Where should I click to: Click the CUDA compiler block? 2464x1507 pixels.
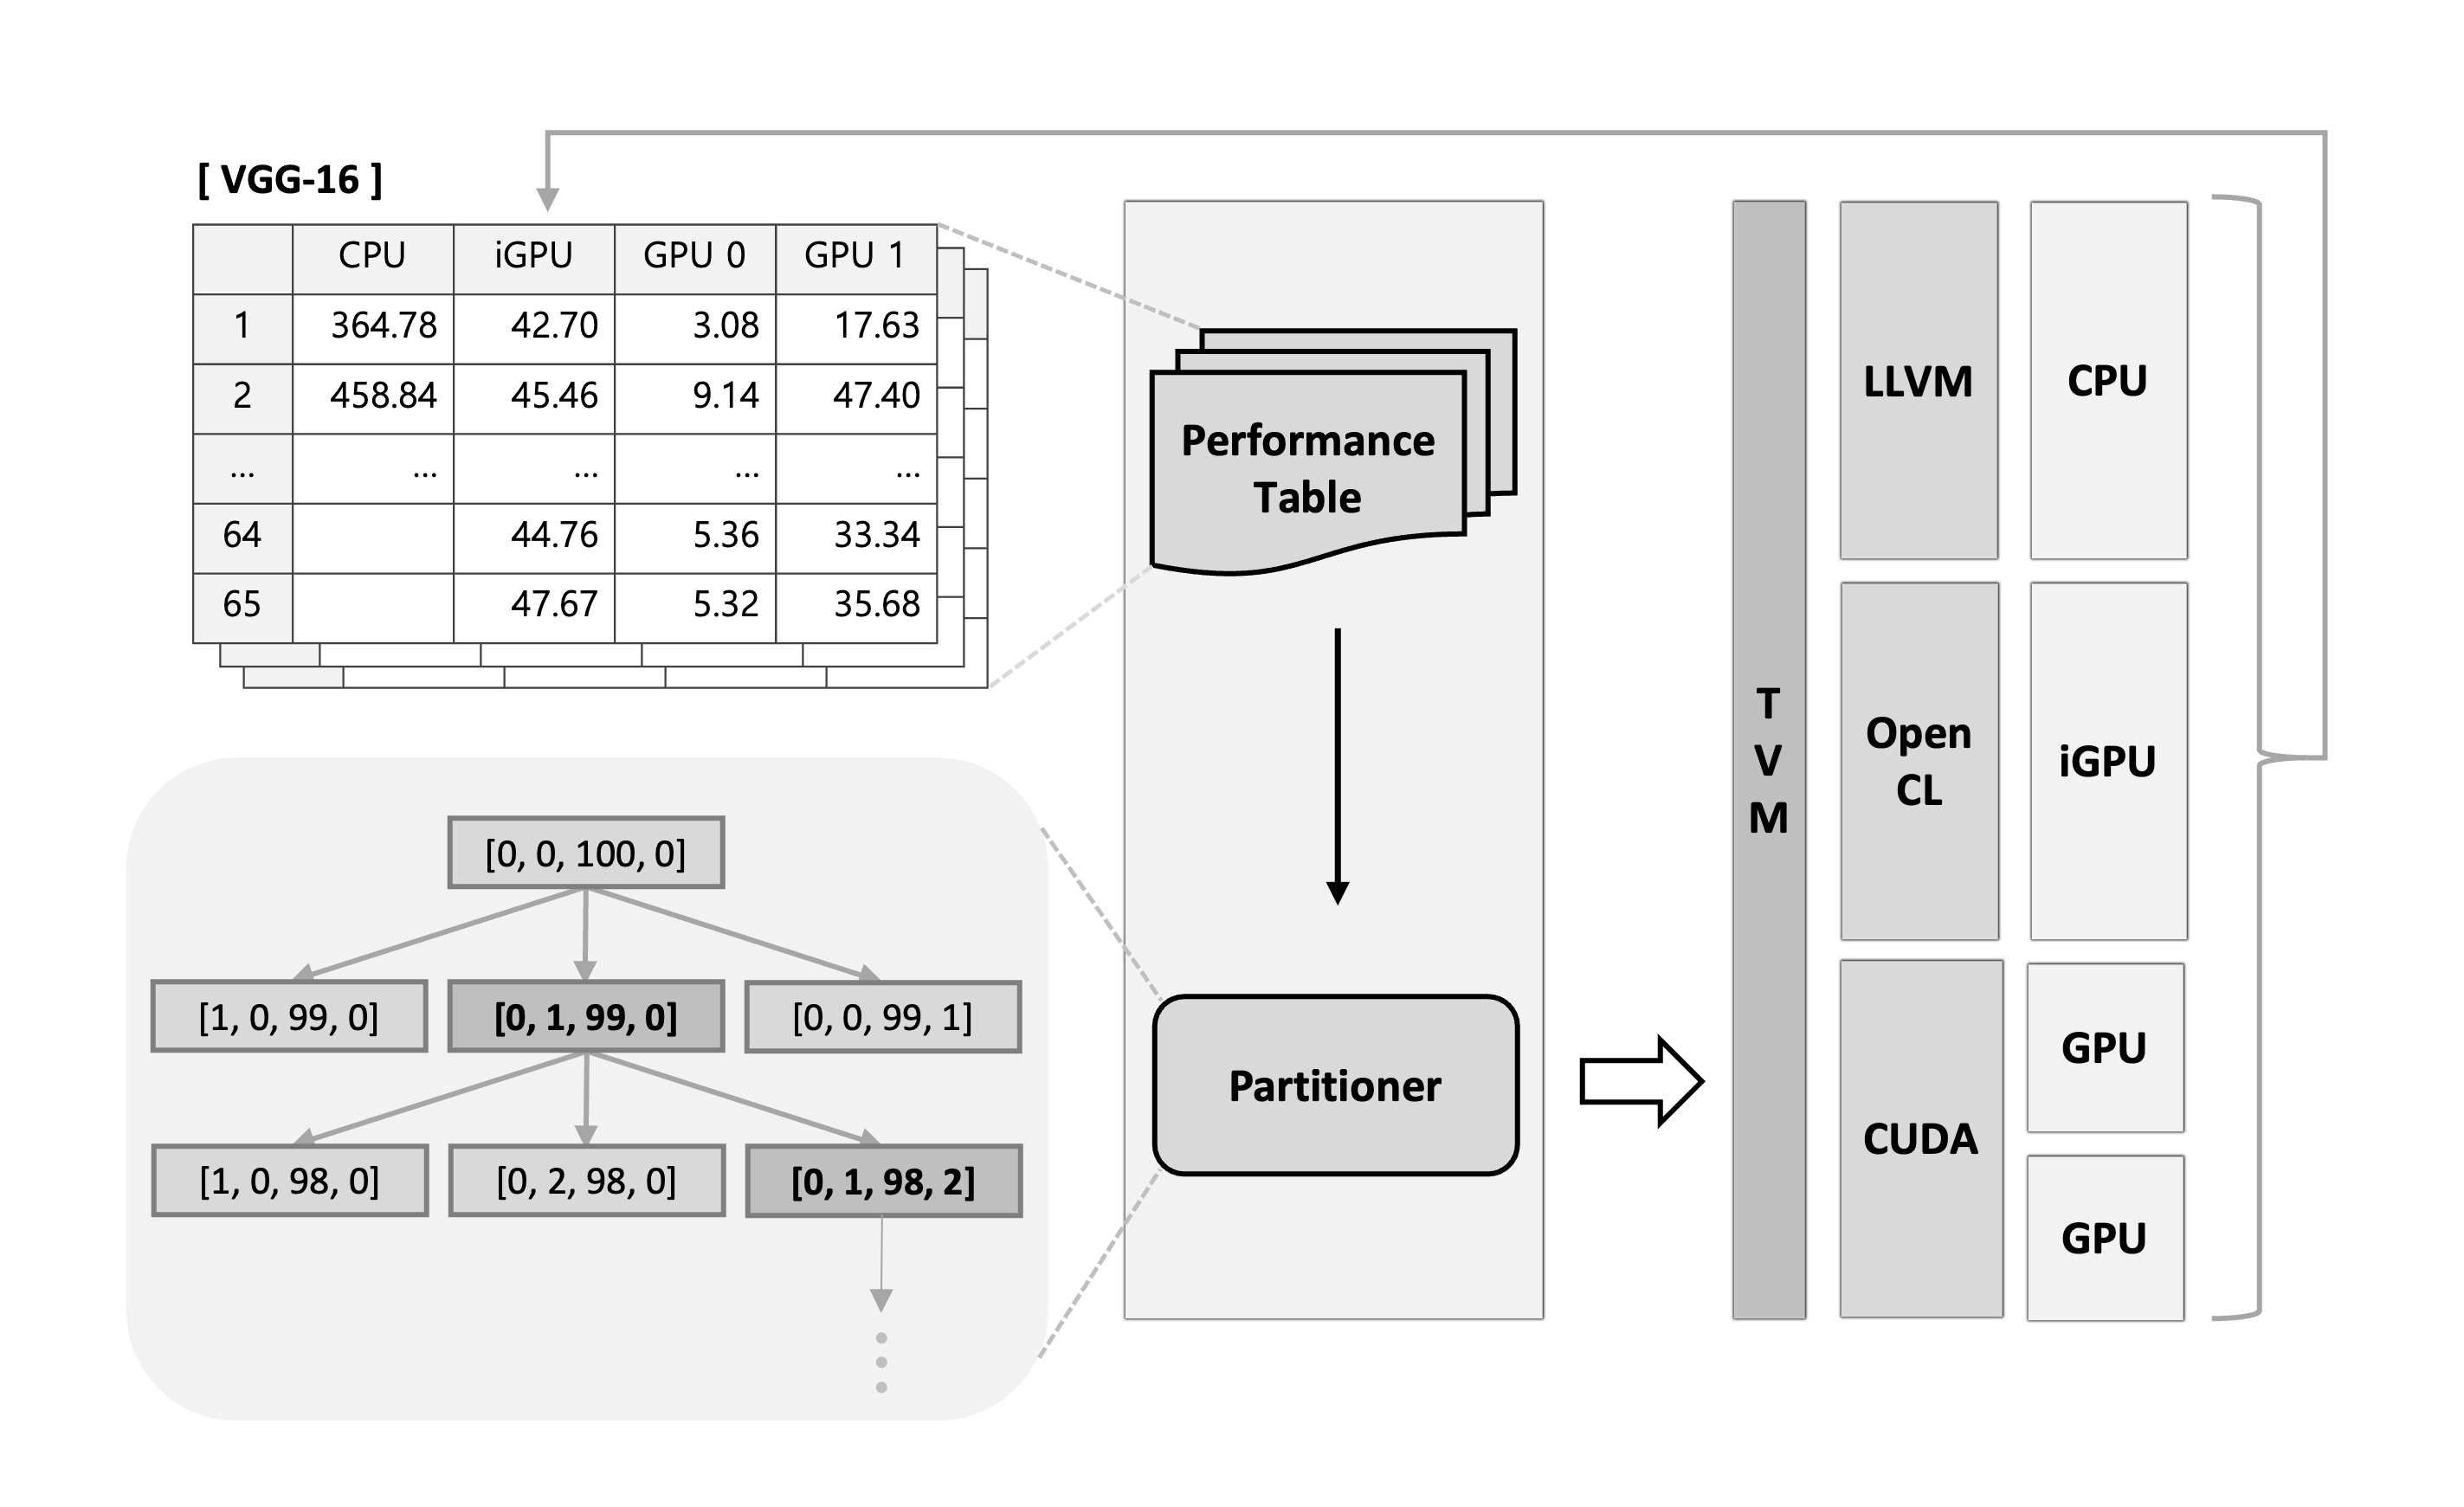[x=1936, y=1144]
